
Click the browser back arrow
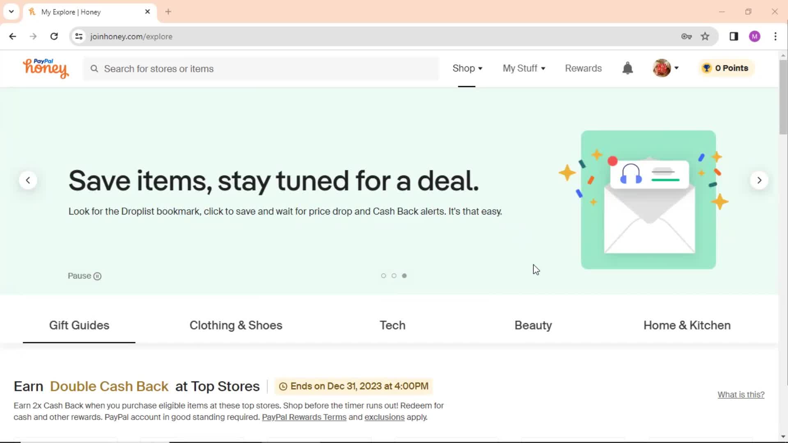(x=13, y=37)
